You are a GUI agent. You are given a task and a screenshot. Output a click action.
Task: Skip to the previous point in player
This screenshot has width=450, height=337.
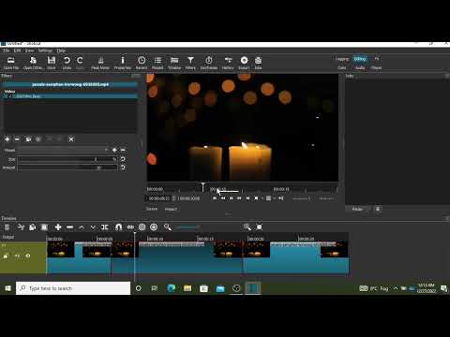[215, 198]
